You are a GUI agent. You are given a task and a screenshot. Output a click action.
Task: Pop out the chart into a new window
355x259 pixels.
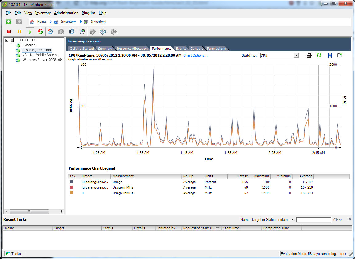tap(340, 55)
